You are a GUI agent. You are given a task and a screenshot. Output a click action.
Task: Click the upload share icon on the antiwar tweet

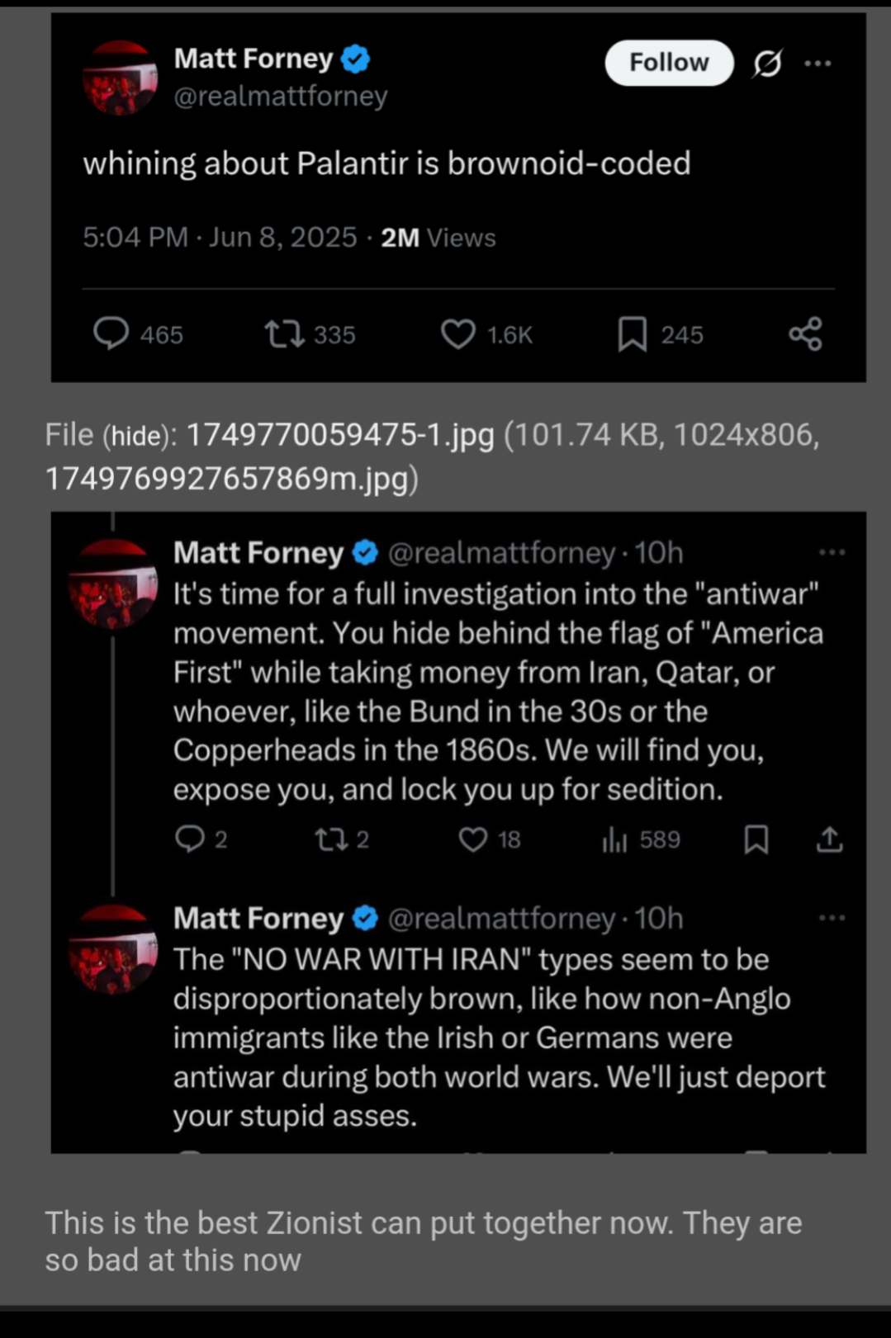(x=830, y=839)
